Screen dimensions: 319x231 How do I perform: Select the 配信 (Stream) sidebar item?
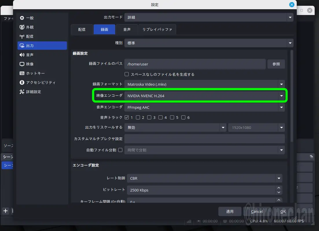30,36
